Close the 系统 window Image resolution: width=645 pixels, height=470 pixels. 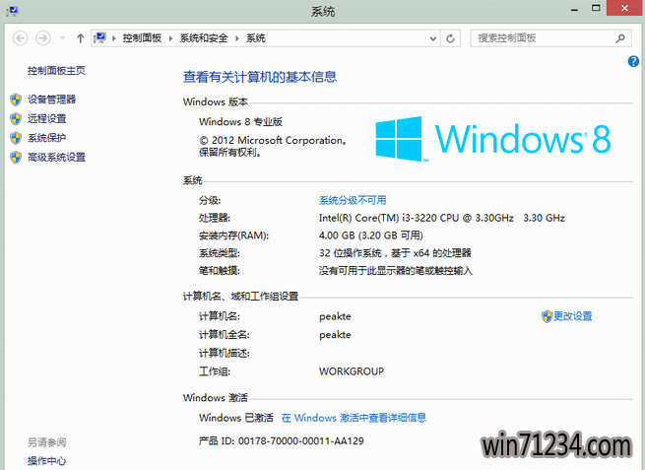(x=624, y=8)
